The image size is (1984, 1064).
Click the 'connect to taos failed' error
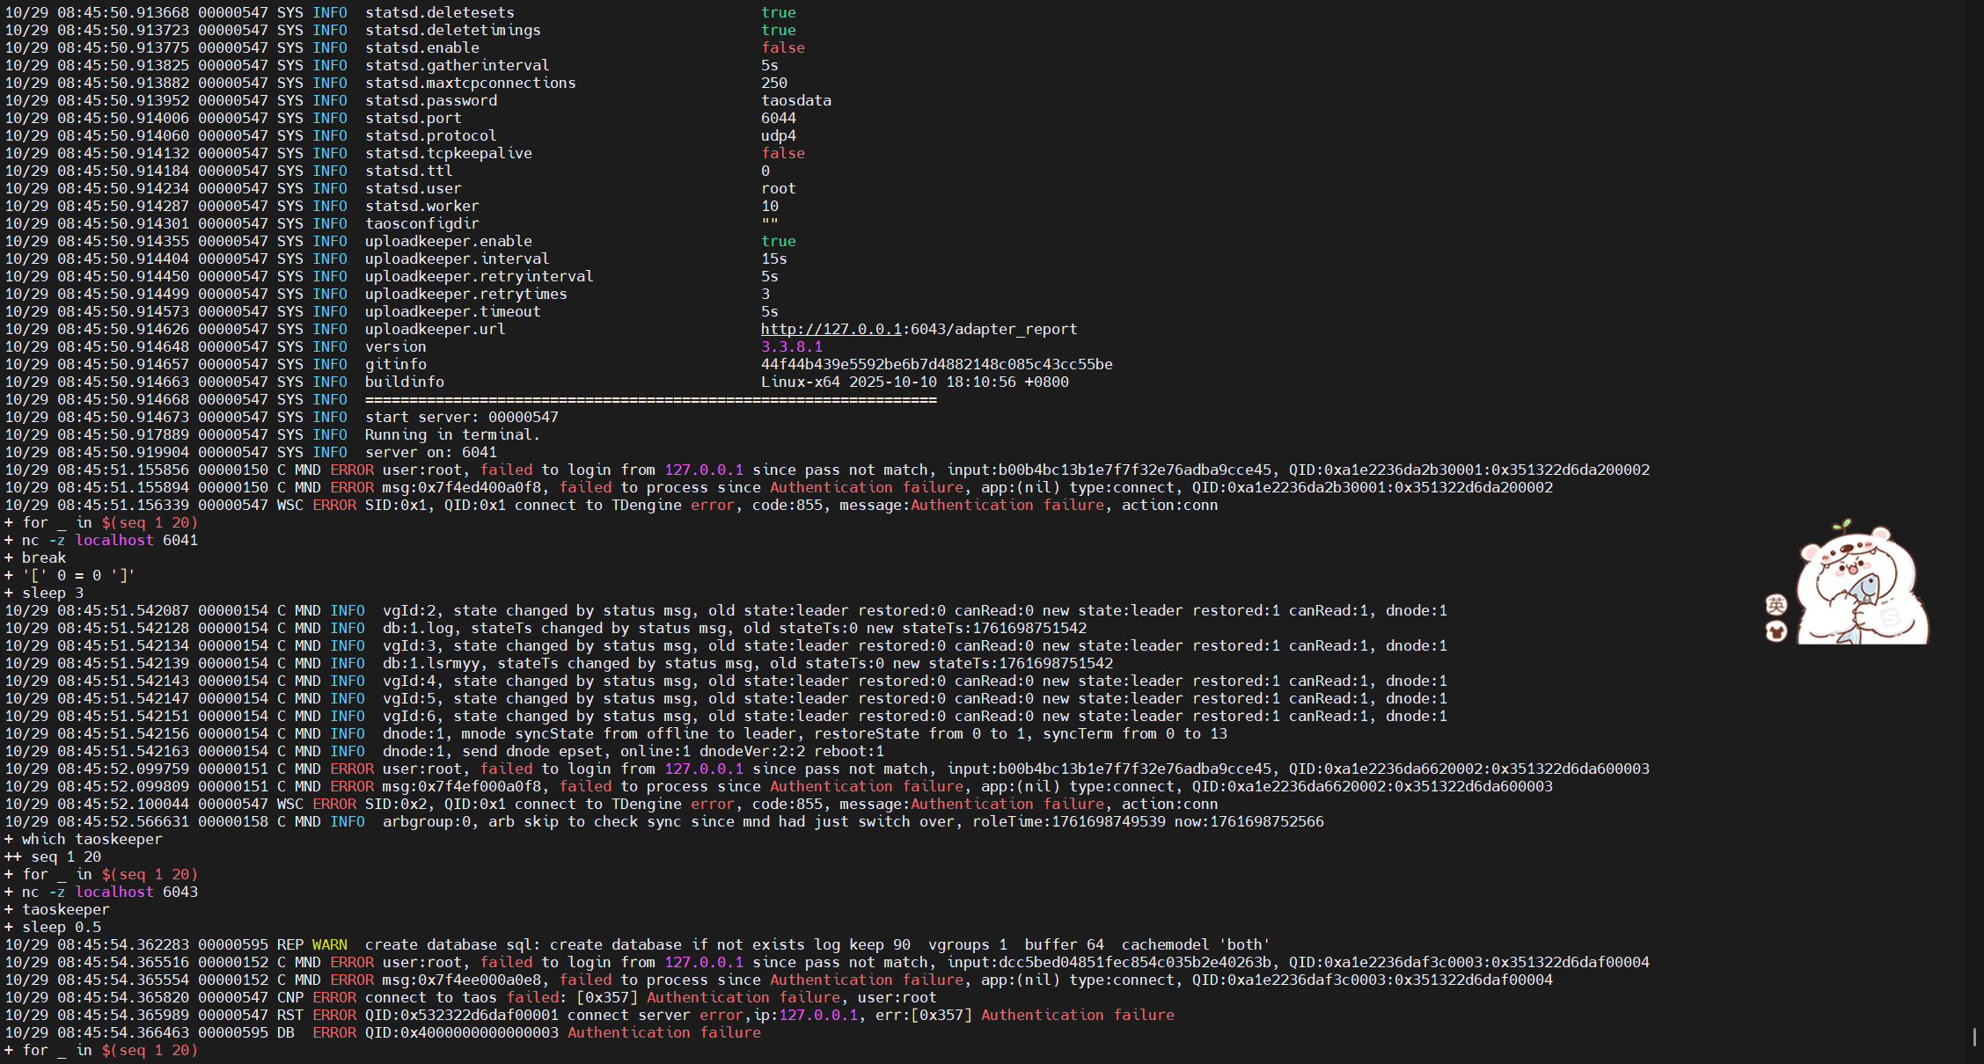[x=461, y=997]
